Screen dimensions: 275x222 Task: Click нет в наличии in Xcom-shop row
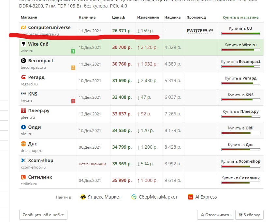tap(93, 164)
